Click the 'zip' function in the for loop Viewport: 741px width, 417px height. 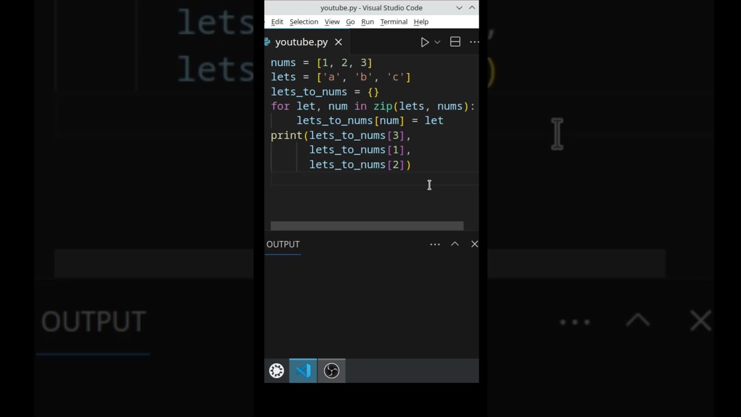coord(383,106)
